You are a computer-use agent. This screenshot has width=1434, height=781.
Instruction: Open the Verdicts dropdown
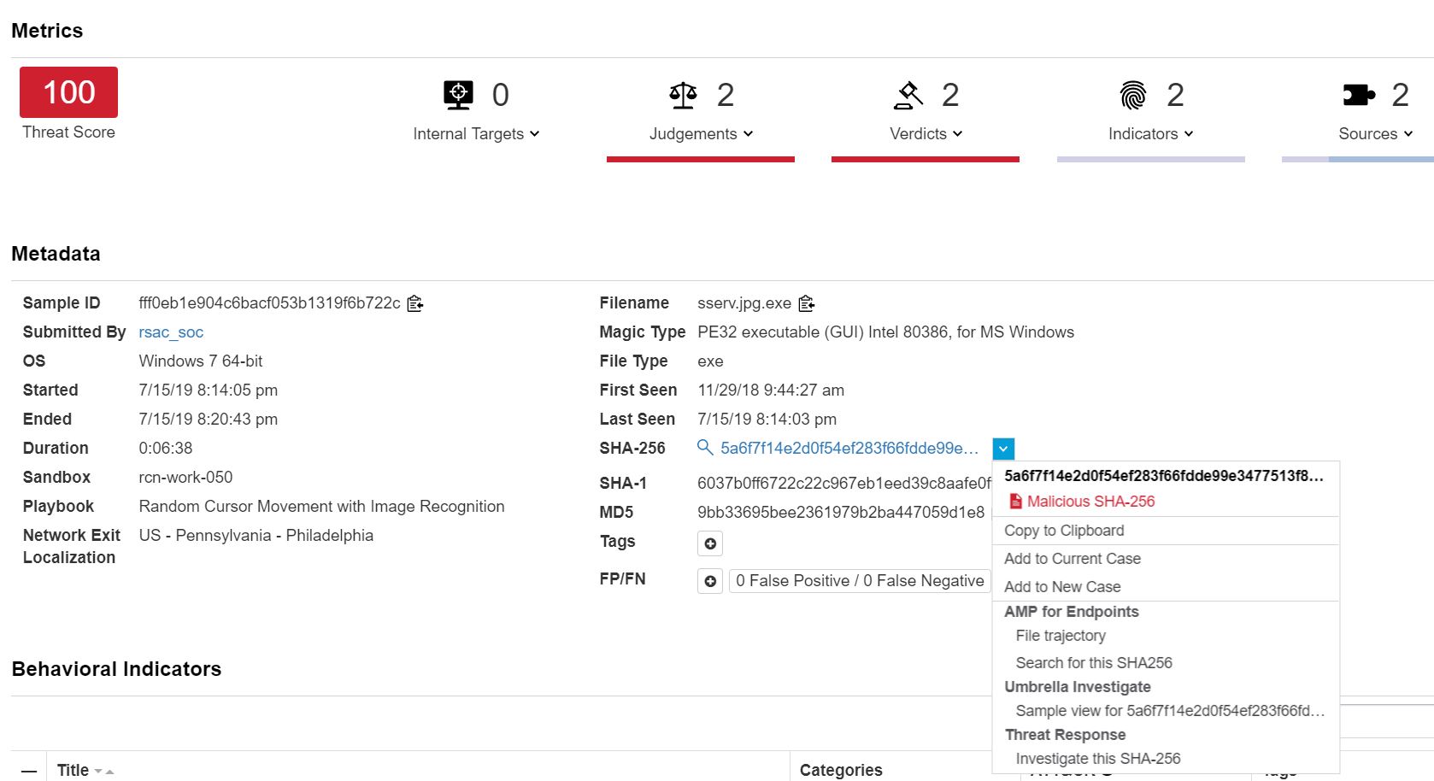926,134
